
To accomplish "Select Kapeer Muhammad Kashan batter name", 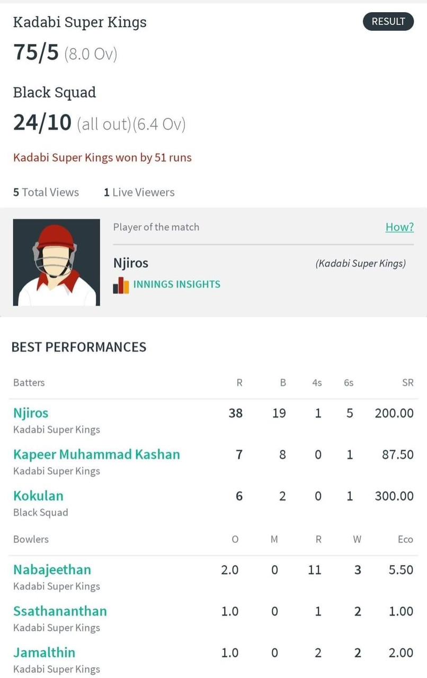I will tap(96, 454).
